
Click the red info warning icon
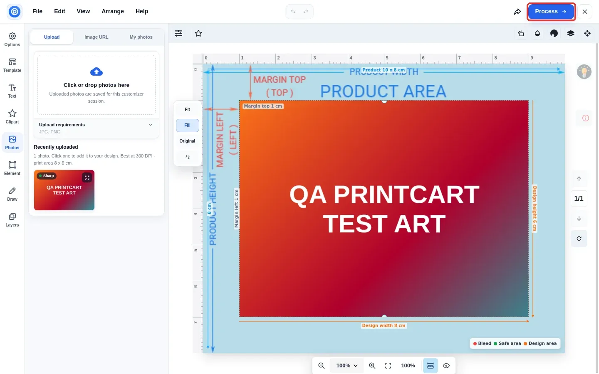pos(585,118)
